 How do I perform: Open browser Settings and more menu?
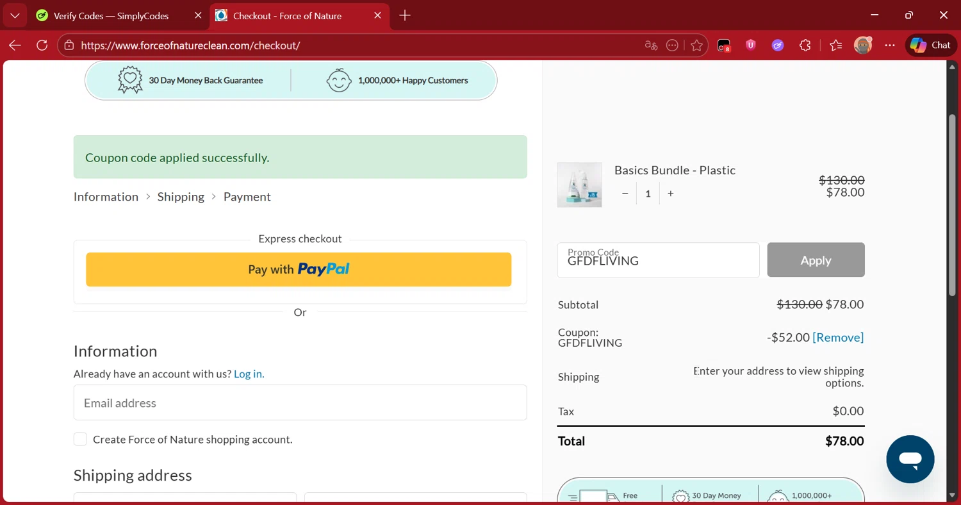coord(890,46)
